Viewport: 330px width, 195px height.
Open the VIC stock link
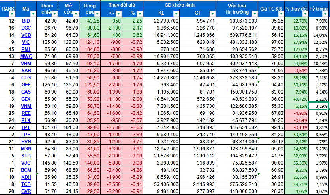[26, 42]
